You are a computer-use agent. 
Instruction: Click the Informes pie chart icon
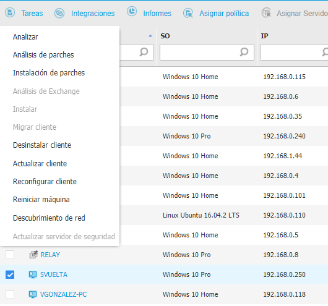pos(132,11)
